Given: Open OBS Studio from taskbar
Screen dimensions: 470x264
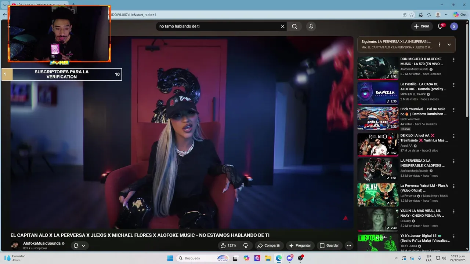Looking at the screenshot, I should 300,258.
